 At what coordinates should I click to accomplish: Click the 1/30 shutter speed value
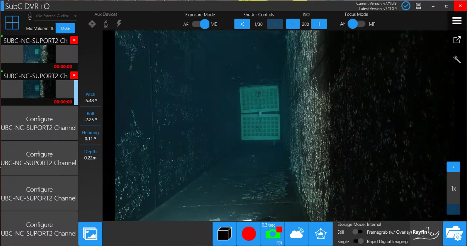pos(258,24)
